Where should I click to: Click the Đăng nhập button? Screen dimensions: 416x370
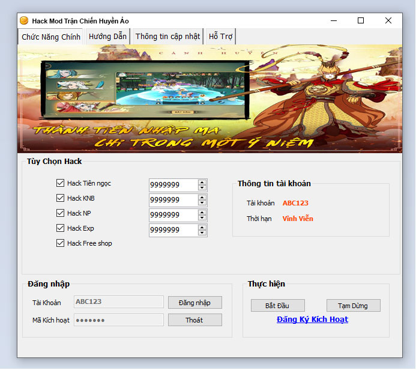[195, 303]
